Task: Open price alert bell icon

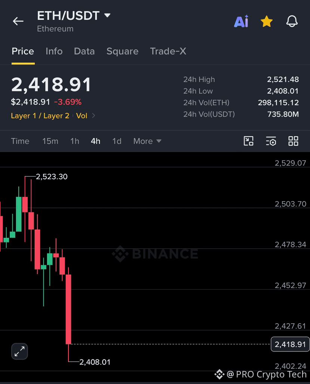Action: [x=292, y=21]
